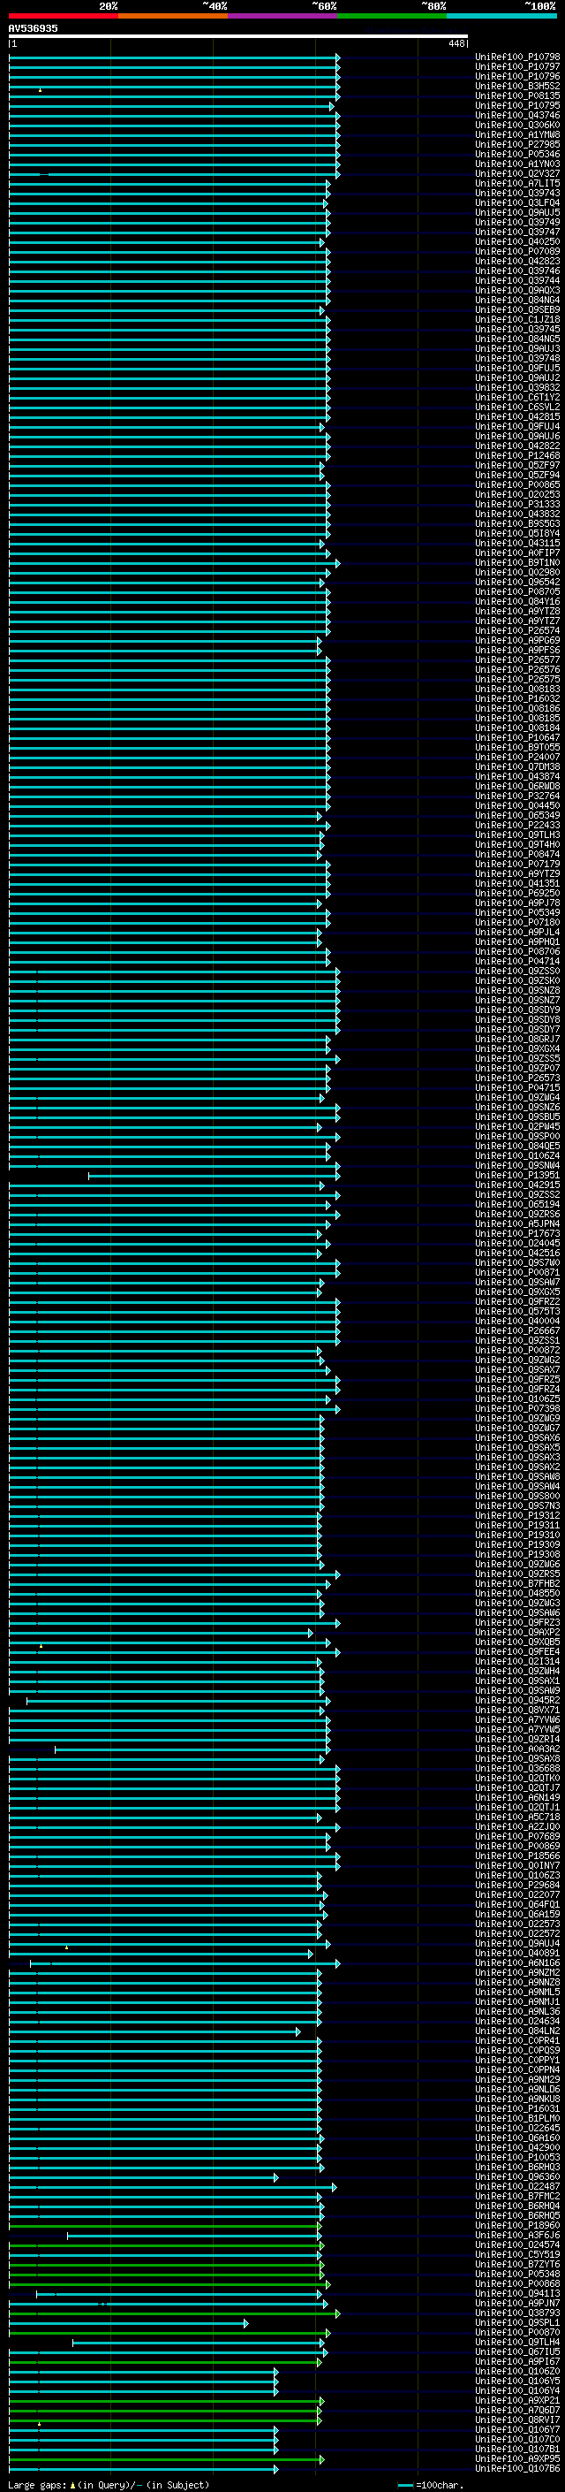565x2492 pixels.
Task: Select hit label UniRef100_P07398
Action: click(517, 1408)
